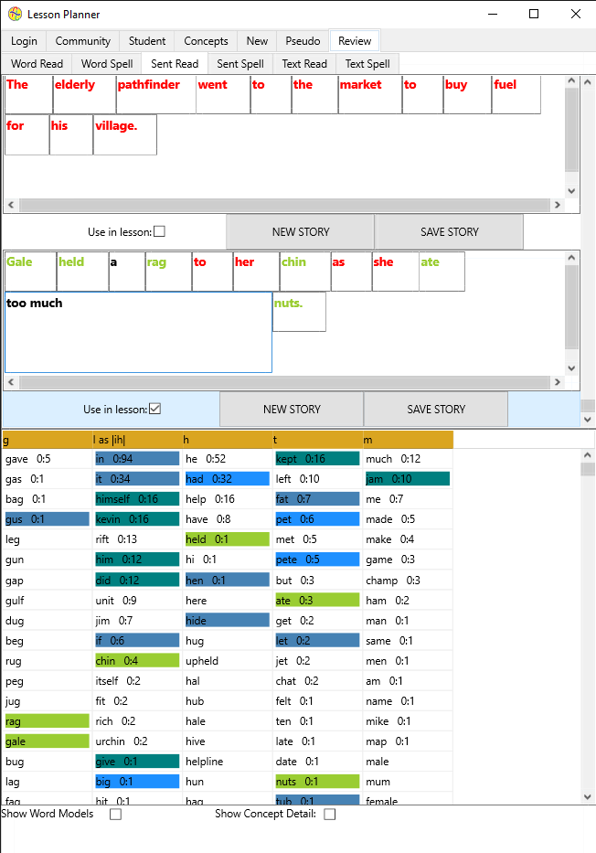Switch to the Pseudo tab

303,41
